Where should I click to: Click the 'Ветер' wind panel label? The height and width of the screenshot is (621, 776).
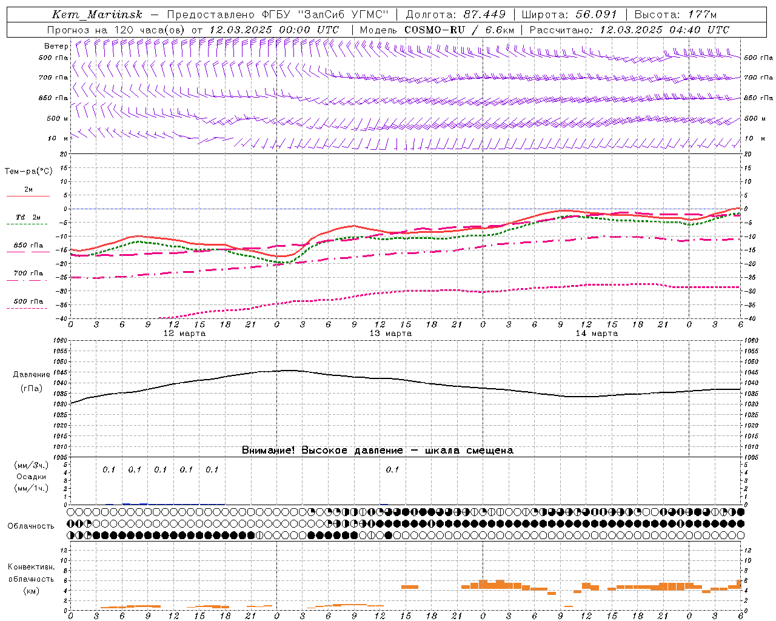(x=56, y=46)
